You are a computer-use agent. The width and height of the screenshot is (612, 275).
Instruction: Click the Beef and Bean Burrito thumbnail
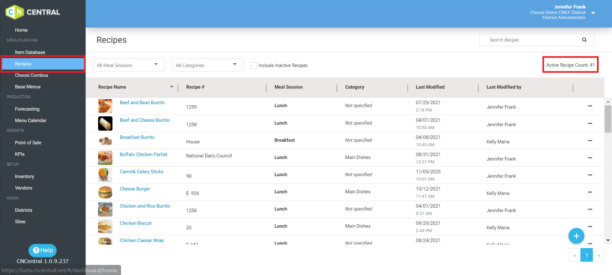(105, 106)
